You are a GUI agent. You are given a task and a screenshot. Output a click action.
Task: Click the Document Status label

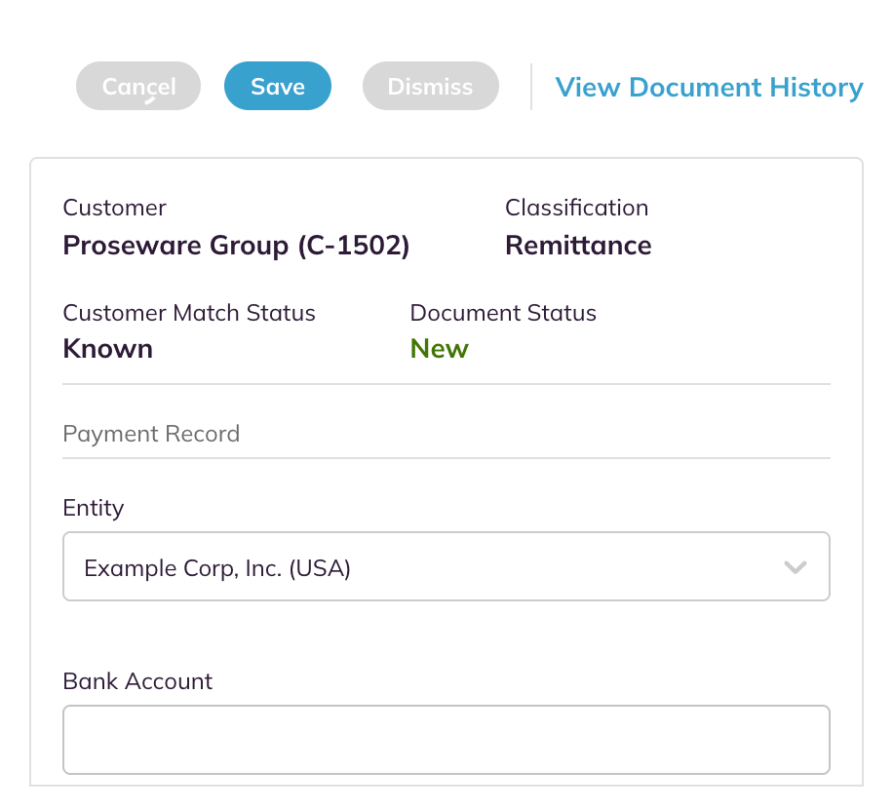503,313
